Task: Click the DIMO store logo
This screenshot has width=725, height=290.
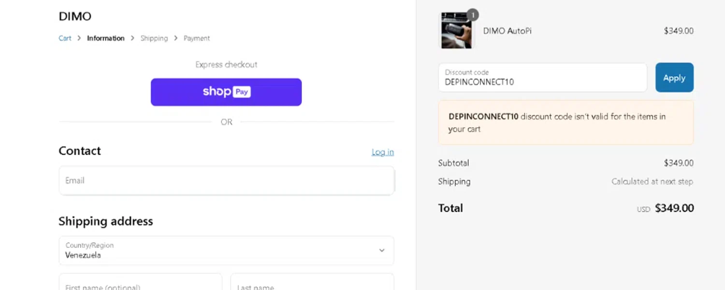Action: click(75, 16)
